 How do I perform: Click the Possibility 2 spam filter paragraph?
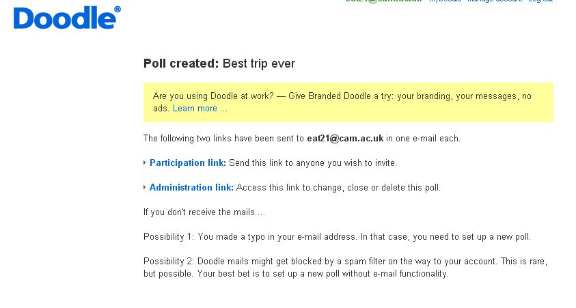point(345,268)
